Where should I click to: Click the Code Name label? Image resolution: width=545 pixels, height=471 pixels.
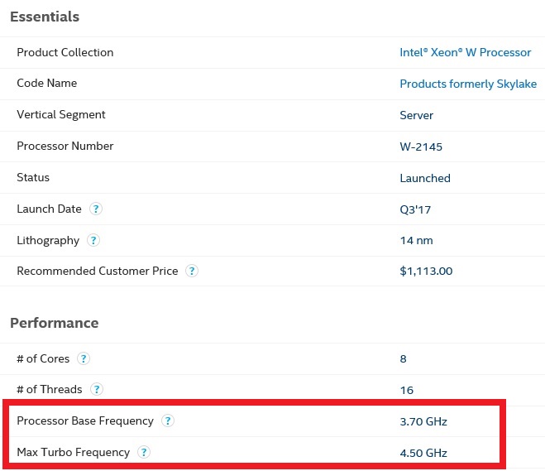47,83
